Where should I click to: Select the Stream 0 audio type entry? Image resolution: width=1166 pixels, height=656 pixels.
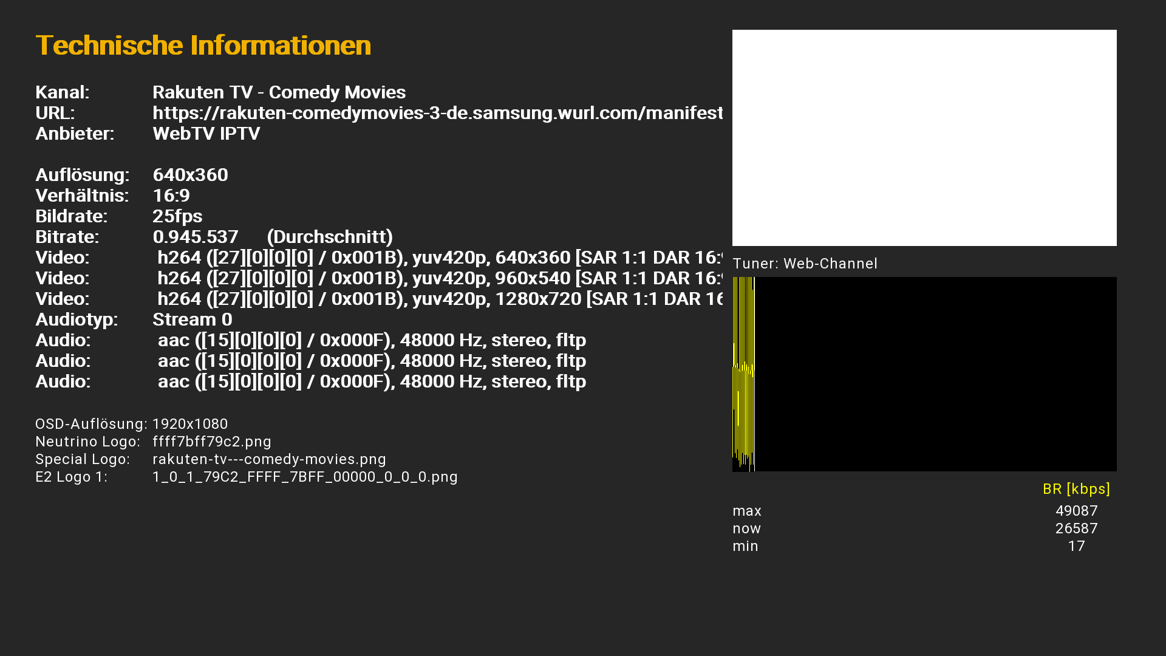pyautogui.click(x=192, y=319)
